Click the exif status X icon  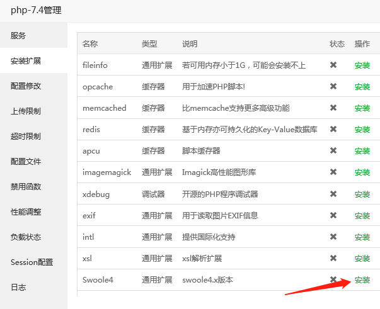click(x=333, y=215)
